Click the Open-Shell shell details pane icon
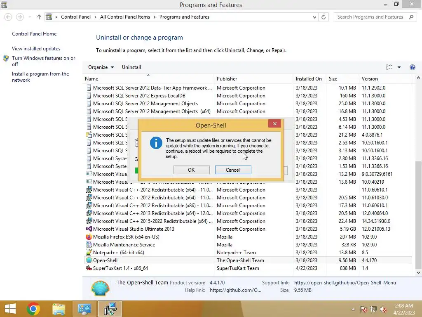 click(100, 288)
